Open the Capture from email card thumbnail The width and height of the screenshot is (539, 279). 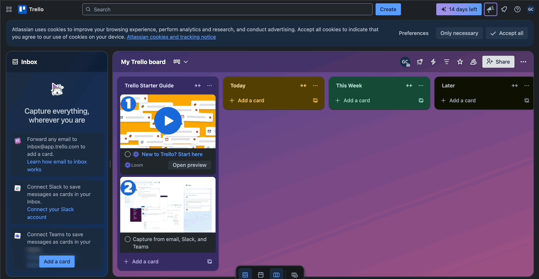[x=168, y=205]
